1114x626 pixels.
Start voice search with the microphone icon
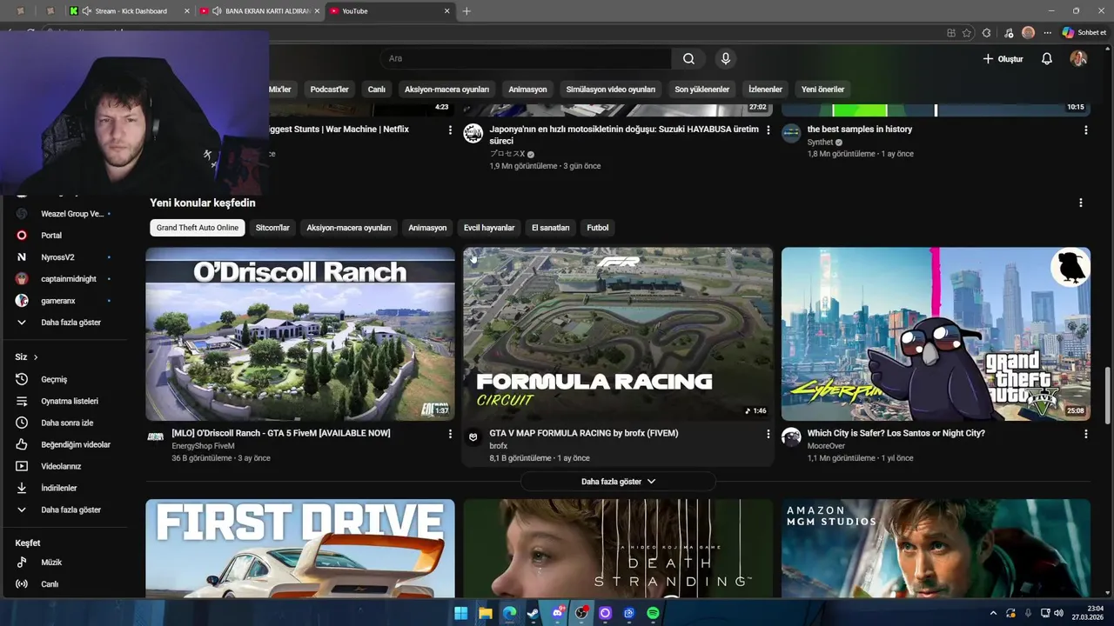tap(725, 58)
